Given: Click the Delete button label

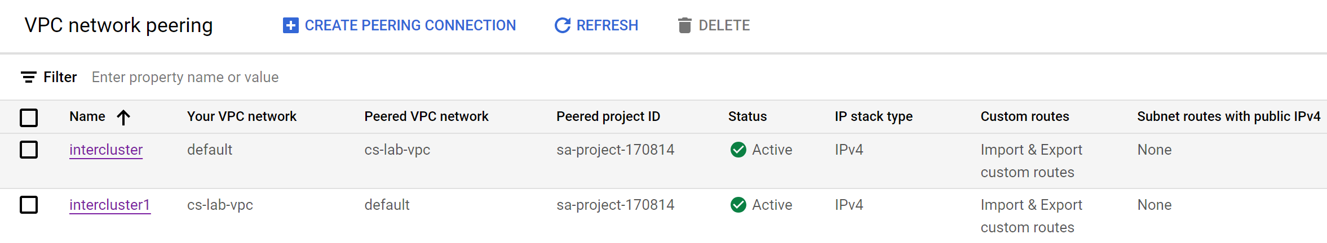Looking at the screenshot, I should [x=724, y=25].
